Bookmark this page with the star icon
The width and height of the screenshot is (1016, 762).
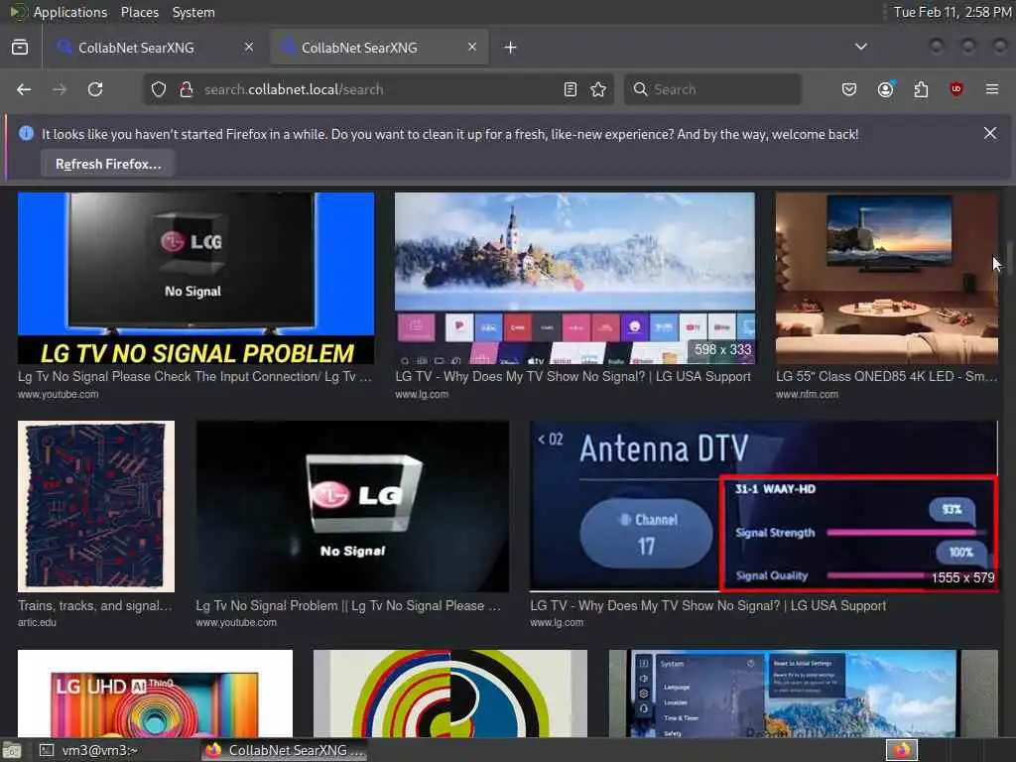click(x=598, y=89)
